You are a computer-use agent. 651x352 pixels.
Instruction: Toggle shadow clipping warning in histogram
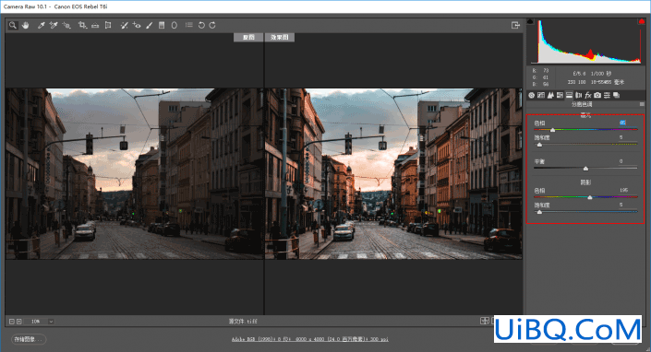[530, 21]
